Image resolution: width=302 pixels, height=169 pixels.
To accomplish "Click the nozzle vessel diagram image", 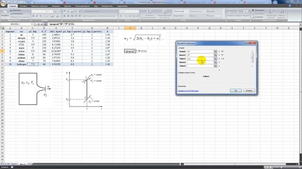I will click(x=34, y=89).
